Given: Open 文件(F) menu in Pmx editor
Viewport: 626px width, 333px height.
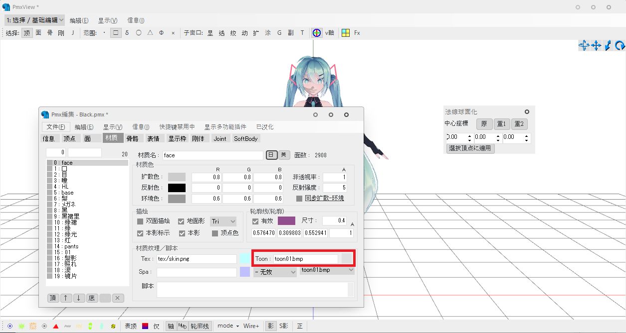Looking at the screenshot, I should (55, 127).
